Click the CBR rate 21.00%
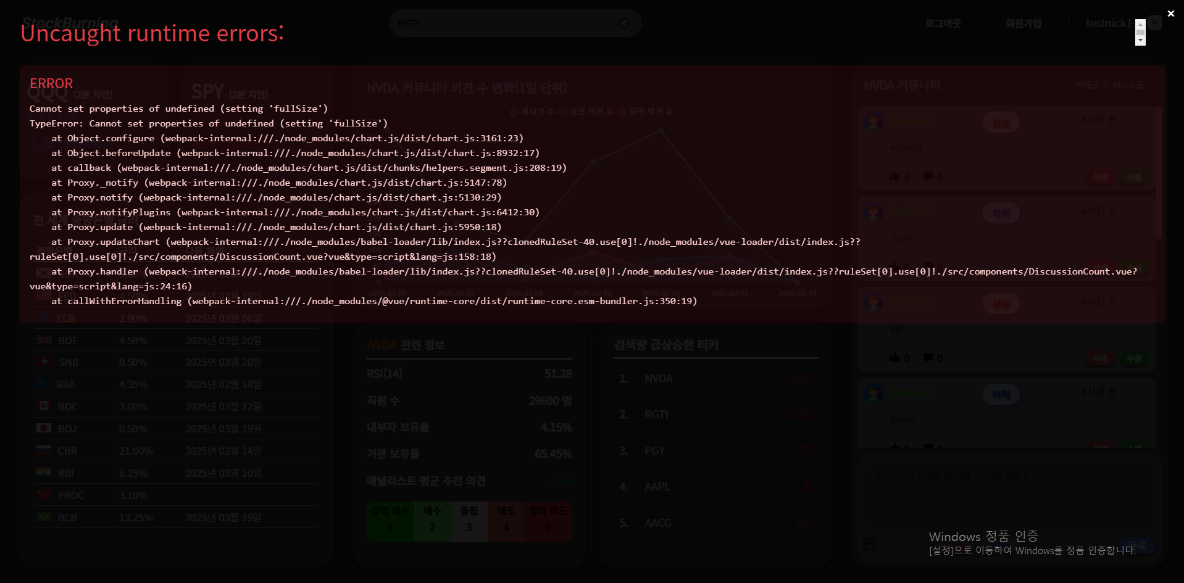The height and width of the screenshot is (583, 1184). (x=136, y=451)
